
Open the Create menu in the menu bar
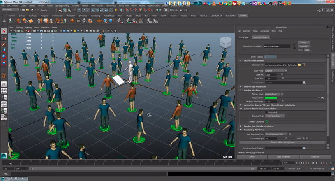[23, 5]
